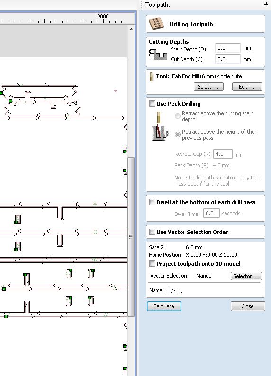271x376 pixels.
Task: Select Retract above the cutting start depth
Action: [x=178, y=116]
